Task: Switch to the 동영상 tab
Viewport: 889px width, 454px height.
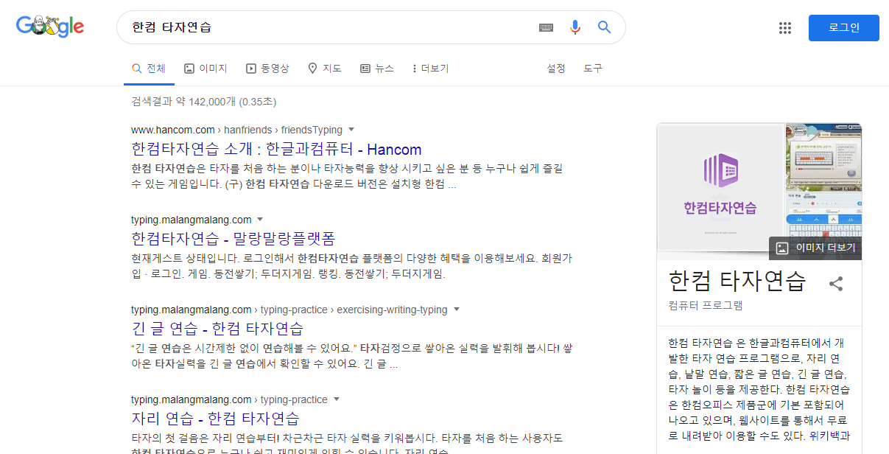Action: pyautogui.click(x=267, y=69)
